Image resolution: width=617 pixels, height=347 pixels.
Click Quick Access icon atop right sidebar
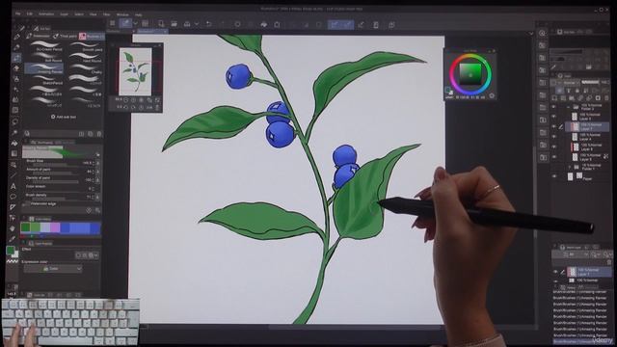coord(543,34)
